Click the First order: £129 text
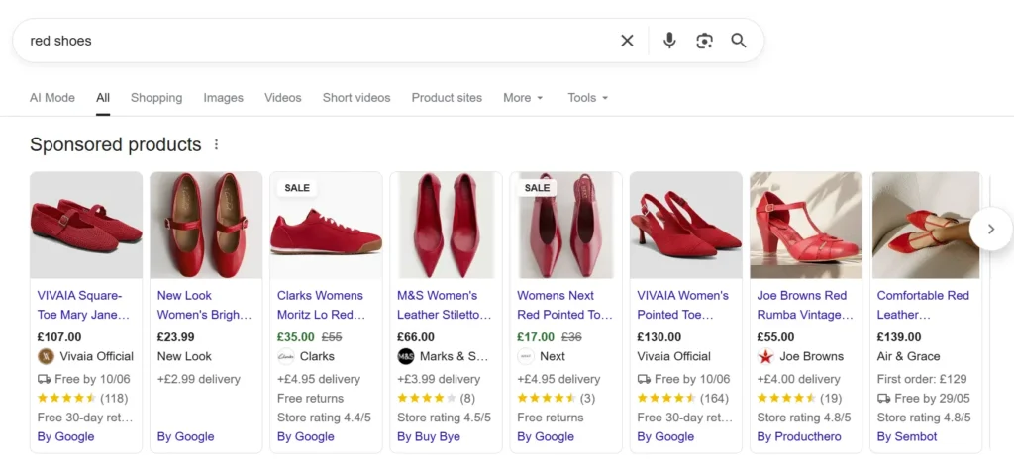The width and height of the screenshot is (1014, 464). 920,379
